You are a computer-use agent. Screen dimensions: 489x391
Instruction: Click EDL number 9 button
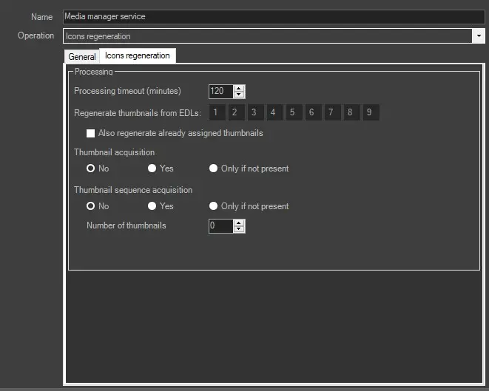pos(369,112)
